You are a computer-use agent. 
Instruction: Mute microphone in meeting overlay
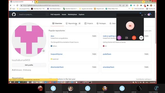119,38
